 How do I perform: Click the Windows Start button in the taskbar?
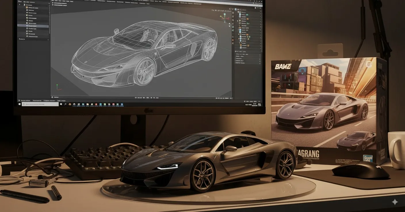click(20, 104)
